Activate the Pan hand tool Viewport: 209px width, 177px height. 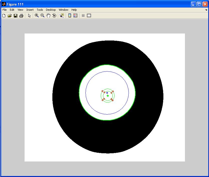(x=48, y=15)
